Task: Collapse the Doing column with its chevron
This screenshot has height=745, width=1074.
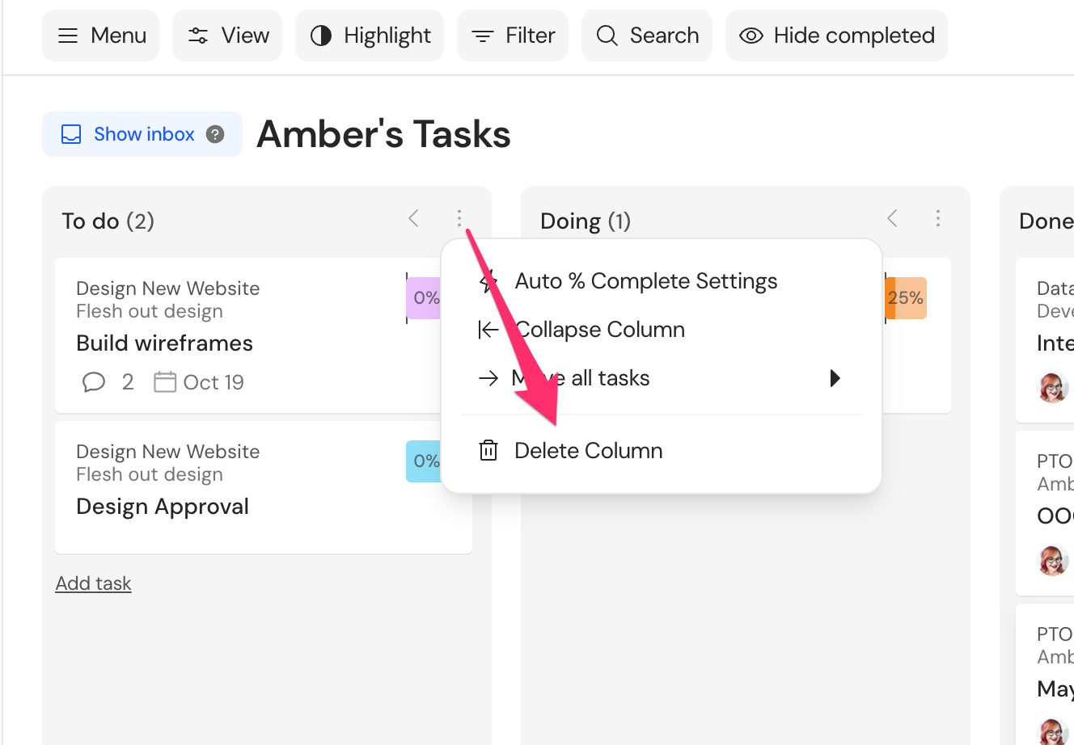Action: pos(893,218)
